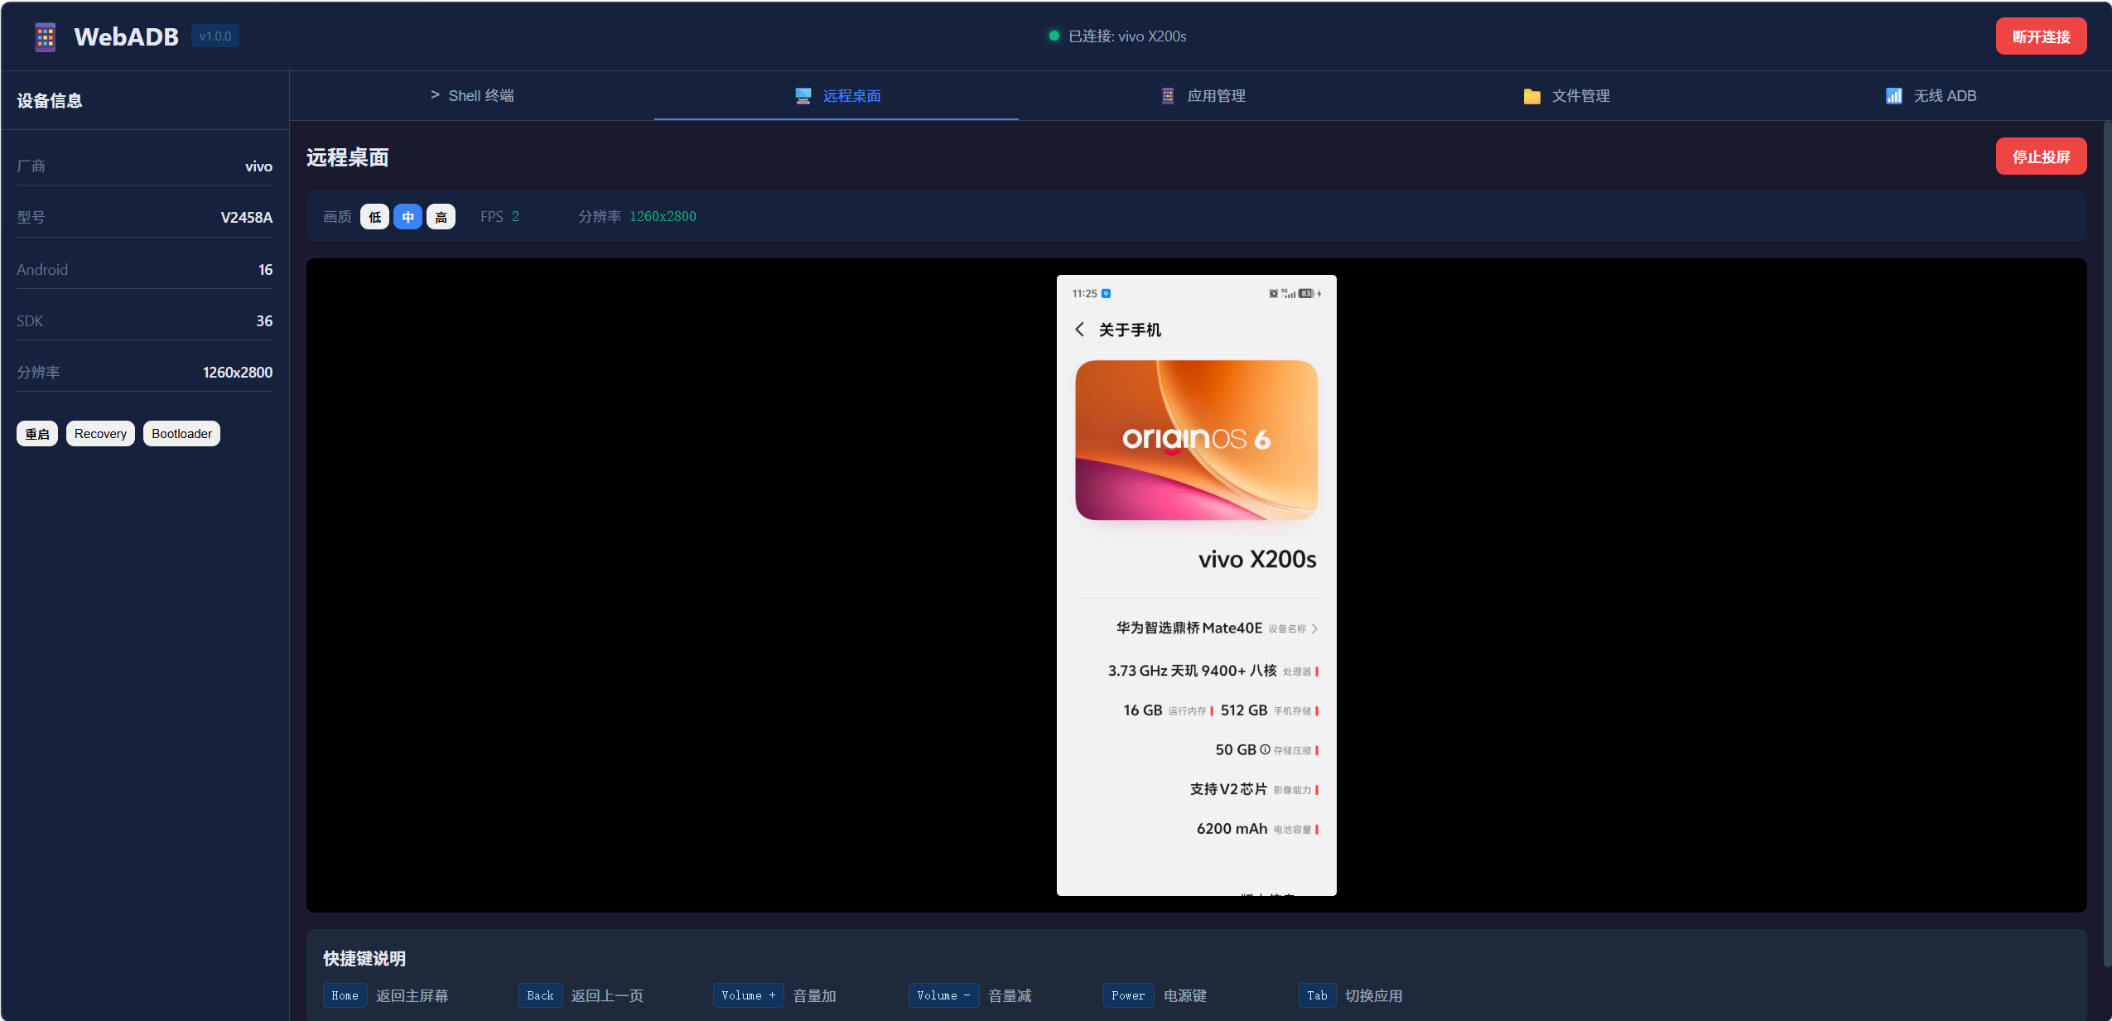This screenshot has width=2112, height=1021.
Task: Reboot device into Recovery
Action: [x=100, y=434]
